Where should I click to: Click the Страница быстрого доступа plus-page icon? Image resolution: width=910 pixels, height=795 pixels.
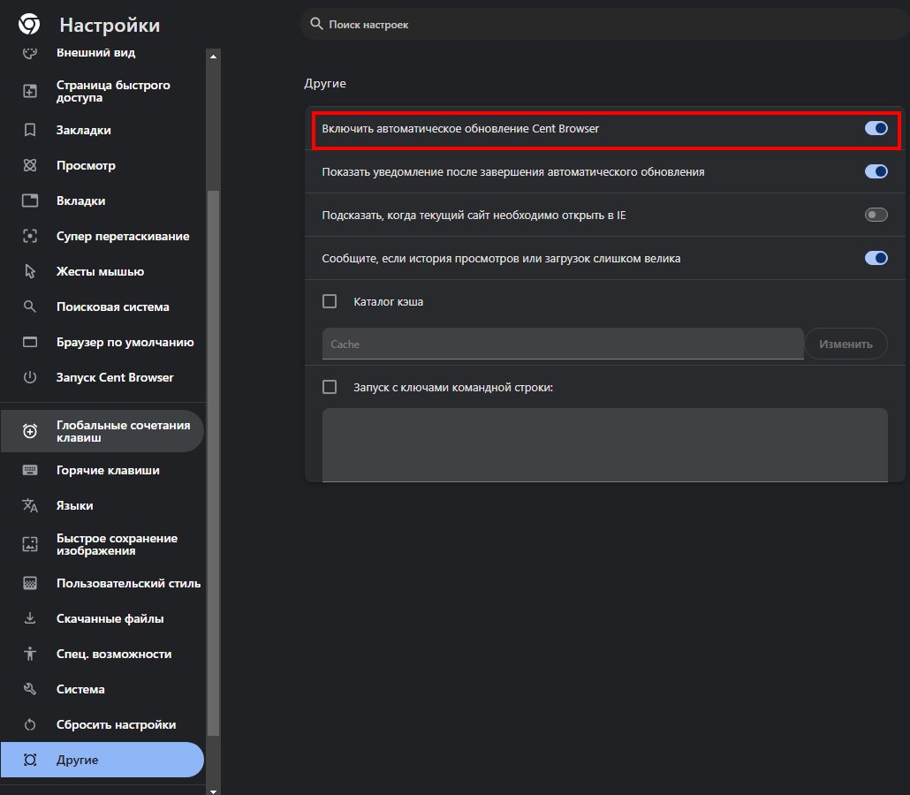point(30,91)
